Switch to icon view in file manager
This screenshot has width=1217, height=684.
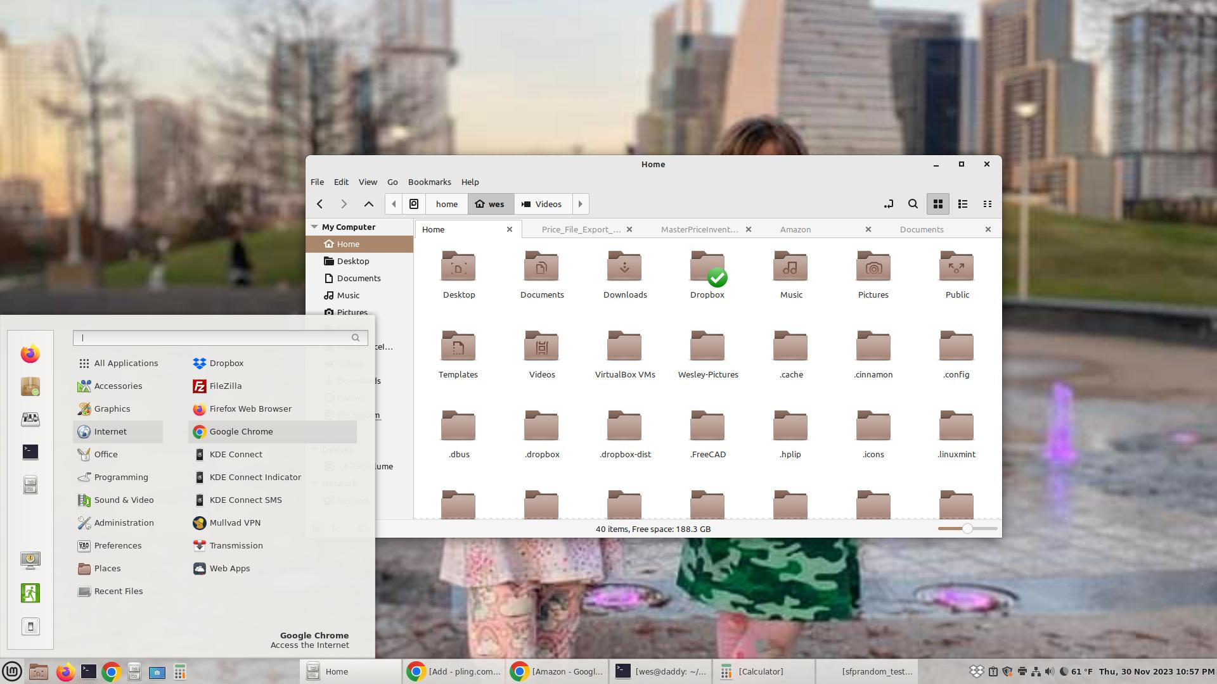point(938,204)
